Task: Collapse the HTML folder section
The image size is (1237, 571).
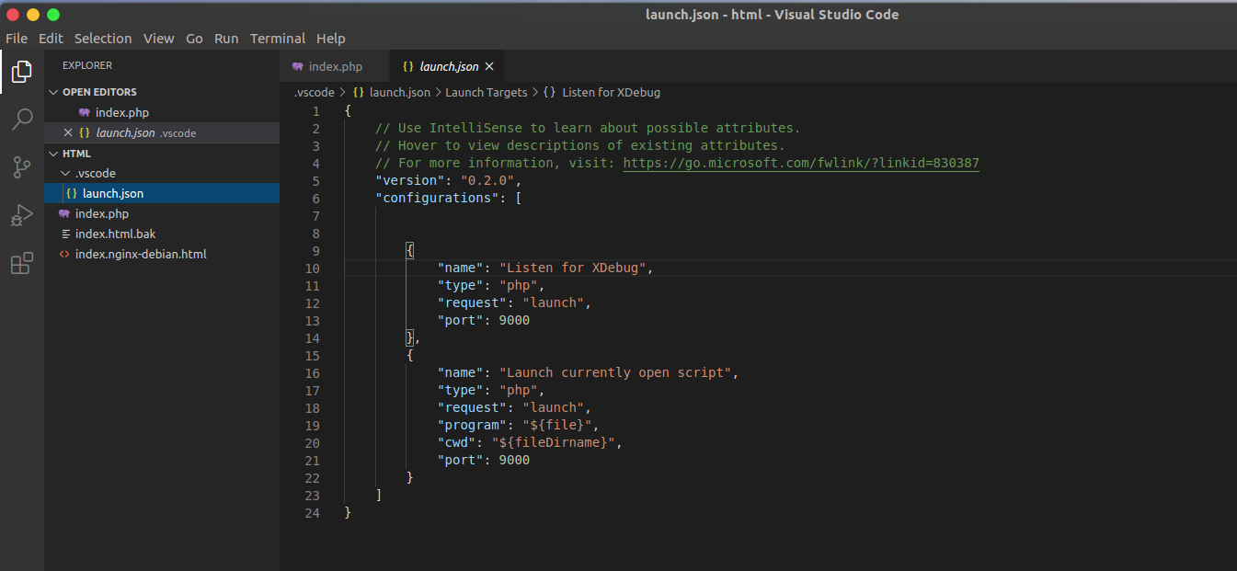Action: 53,154
